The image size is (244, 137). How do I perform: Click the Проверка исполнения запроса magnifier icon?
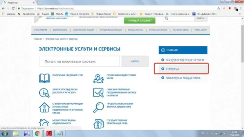[98, 107]
